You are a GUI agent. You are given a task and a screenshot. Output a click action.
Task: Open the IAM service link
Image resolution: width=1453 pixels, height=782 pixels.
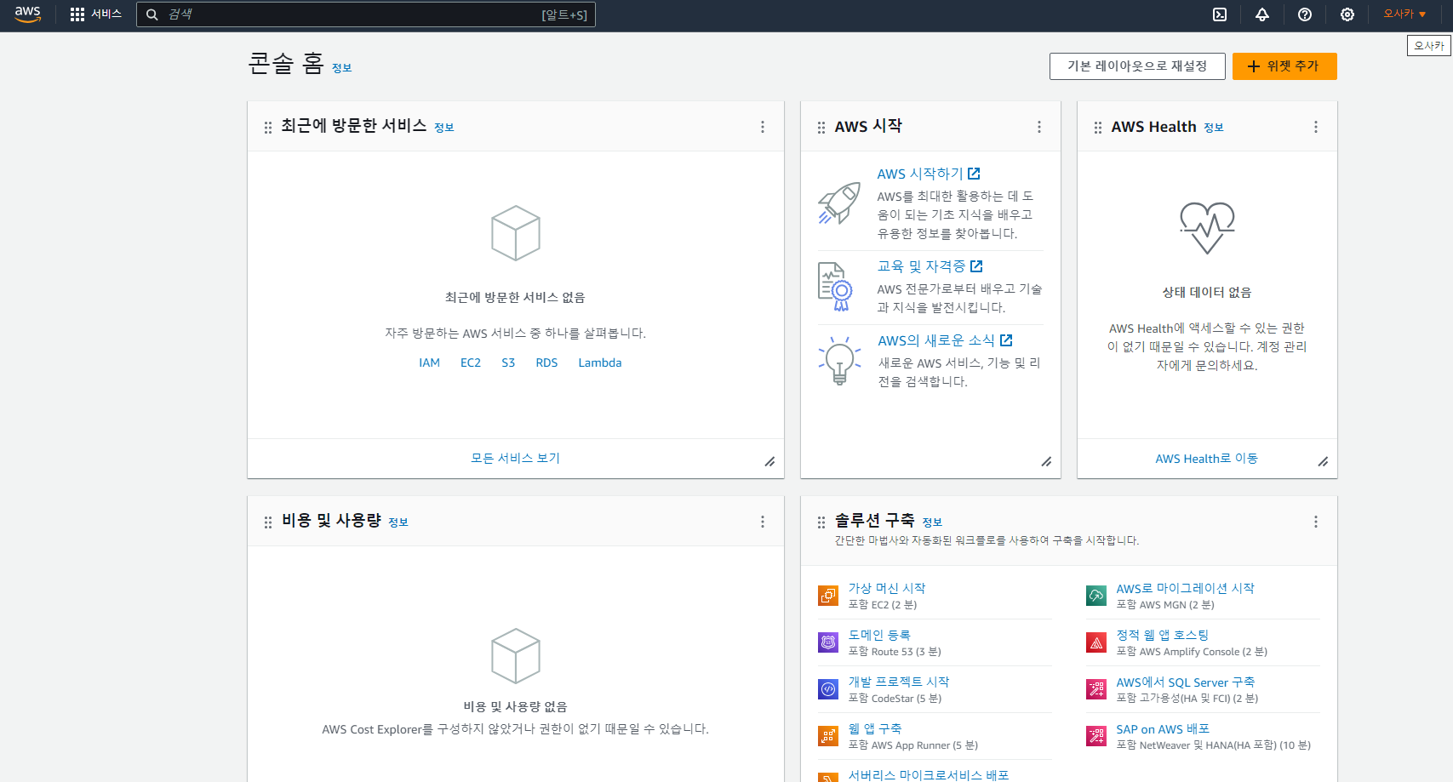tap(429, 362)
